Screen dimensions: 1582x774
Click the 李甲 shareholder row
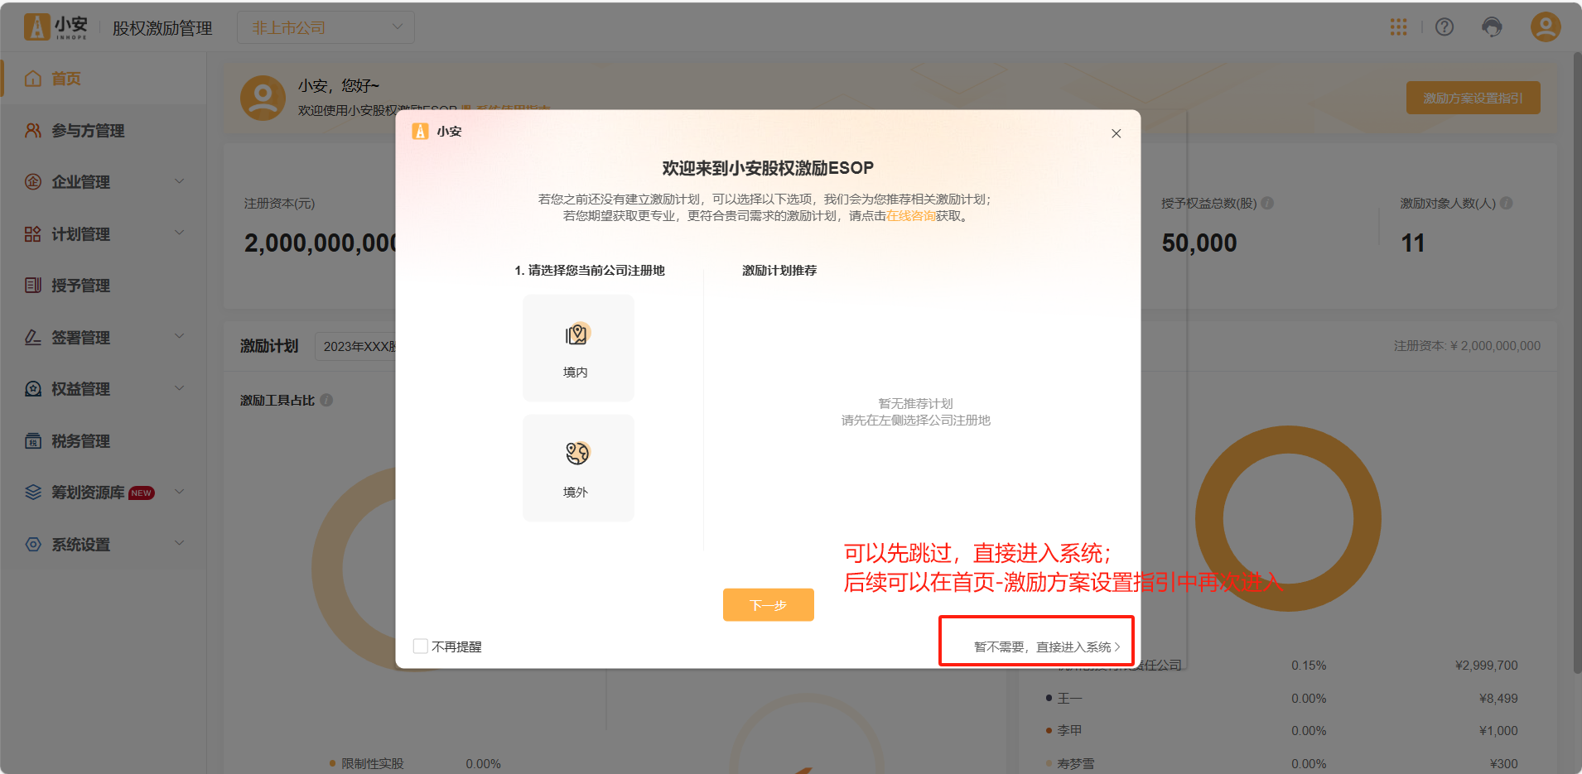click(x=1282, y=731)
